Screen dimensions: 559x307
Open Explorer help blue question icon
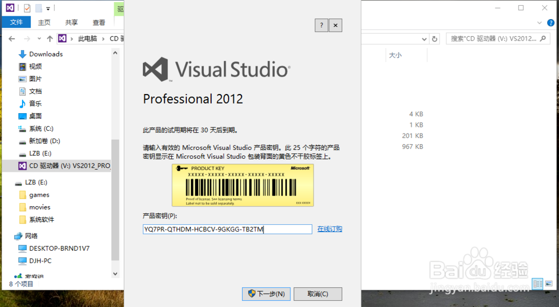[x=551, y=23]
